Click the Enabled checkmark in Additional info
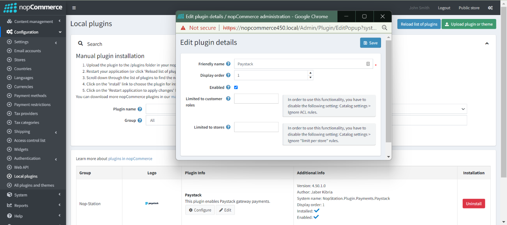The image size is (507, 225). click(x=316, y=217)
